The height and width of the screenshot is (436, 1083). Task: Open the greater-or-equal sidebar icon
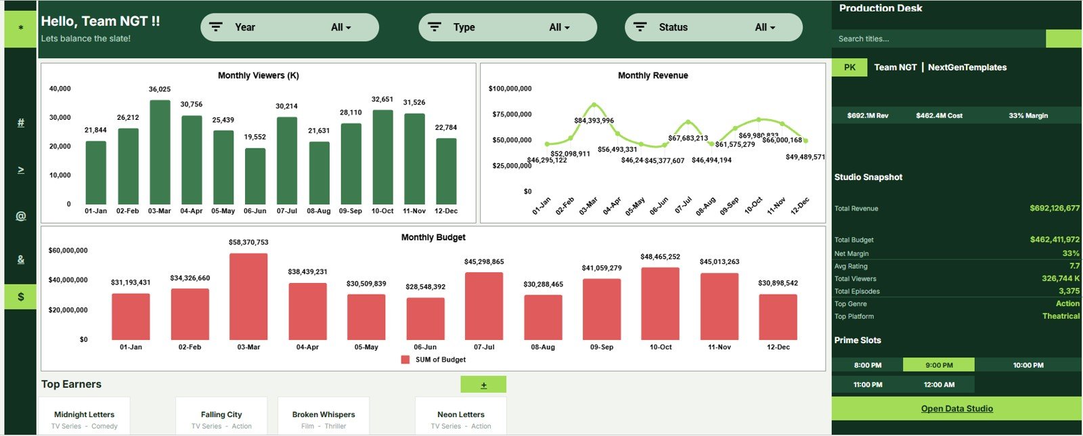click(21, 170)
